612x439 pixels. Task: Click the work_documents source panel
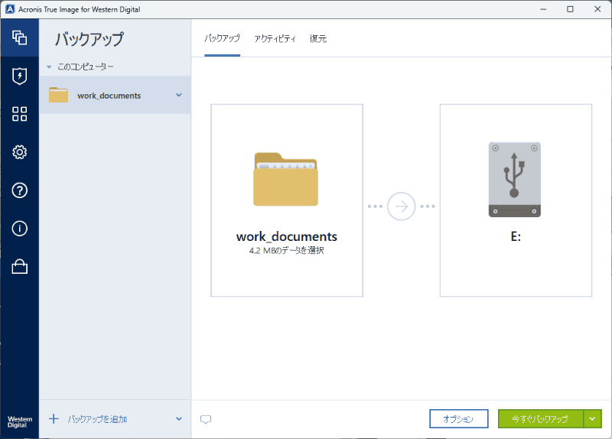tap(287, 200)
